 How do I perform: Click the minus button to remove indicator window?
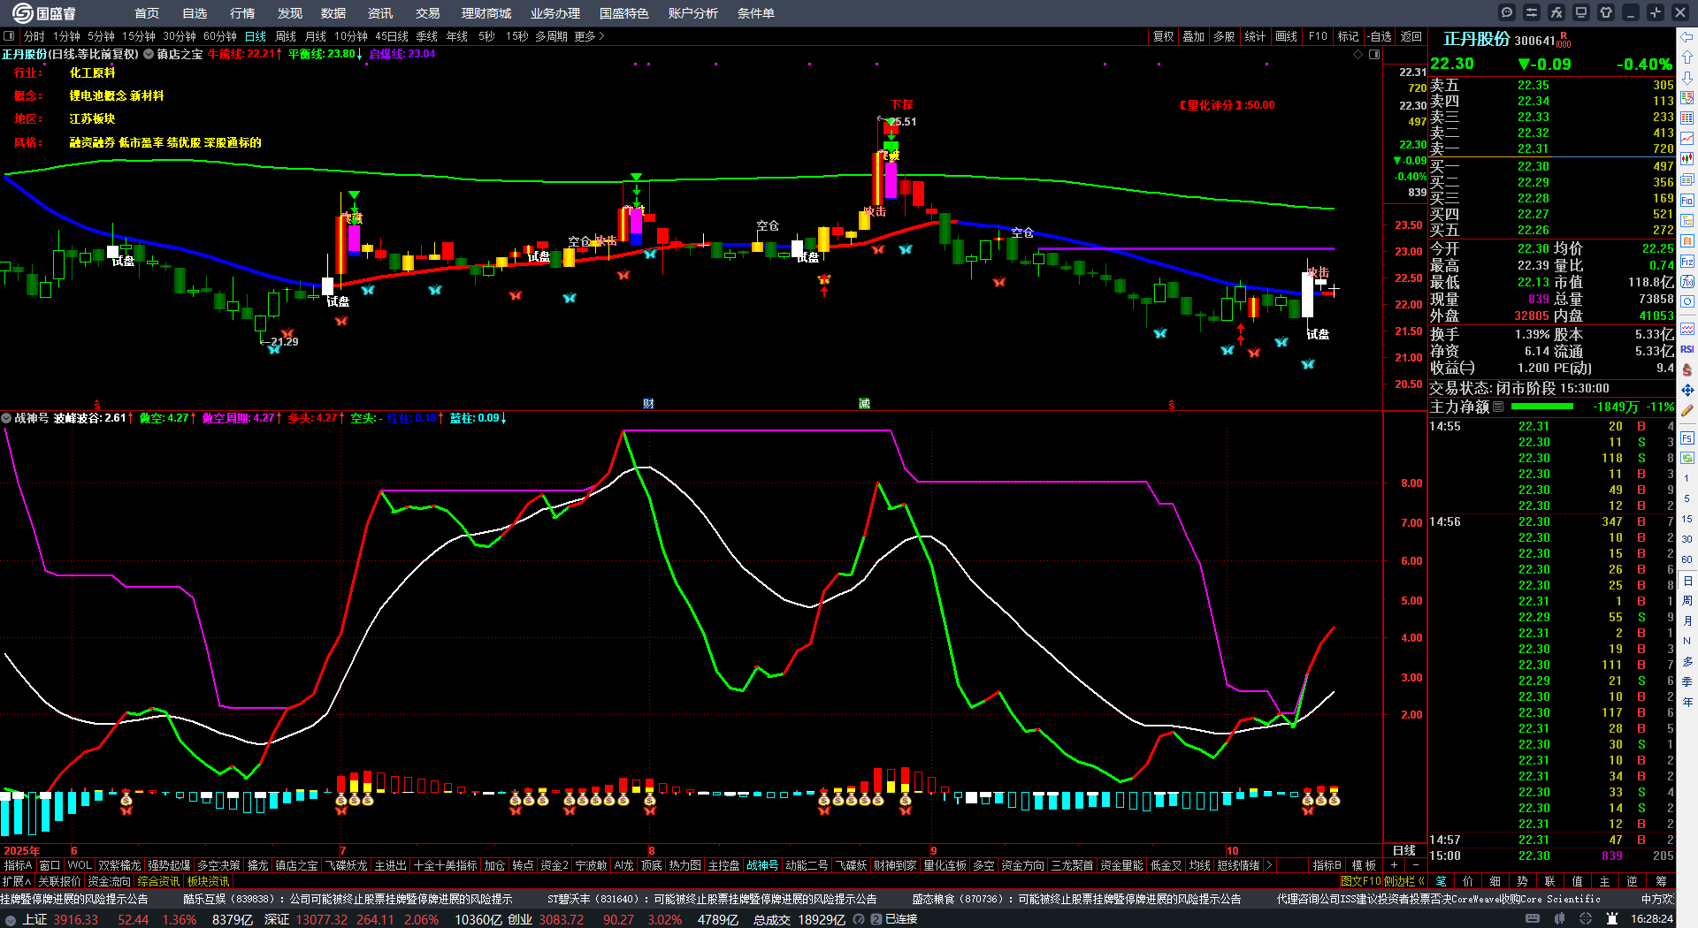(x=1416, y=865)
